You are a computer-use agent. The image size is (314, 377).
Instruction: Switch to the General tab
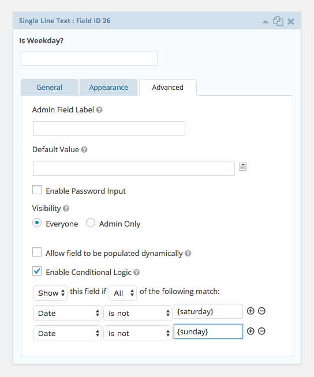click(x=50, y=87)
